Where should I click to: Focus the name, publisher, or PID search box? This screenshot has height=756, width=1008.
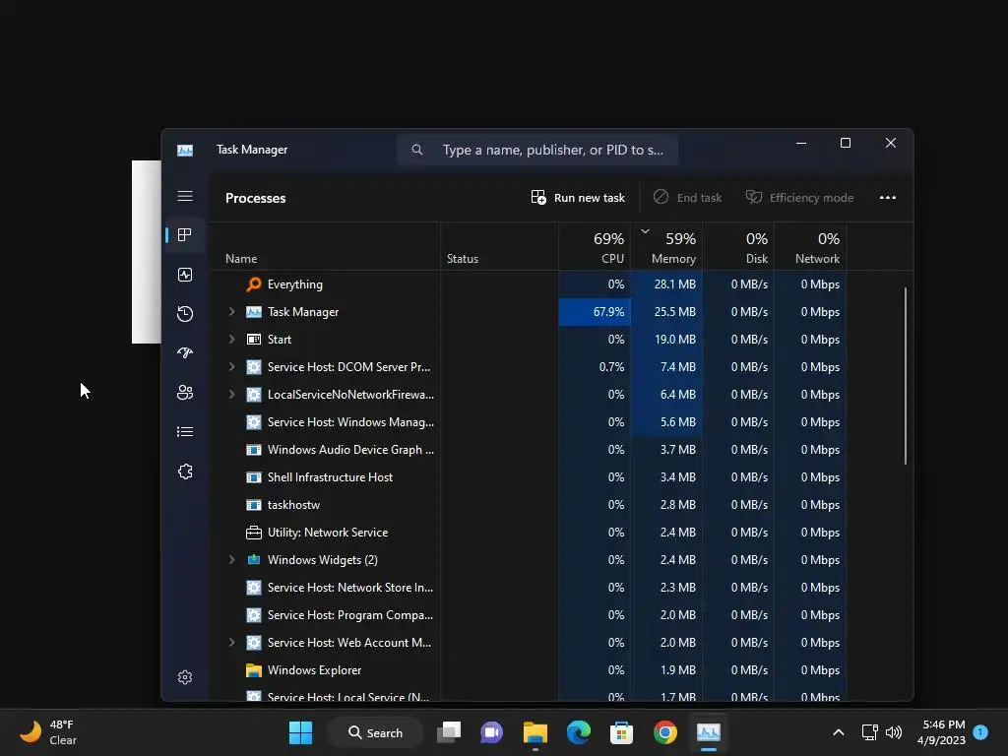point(537,150)
